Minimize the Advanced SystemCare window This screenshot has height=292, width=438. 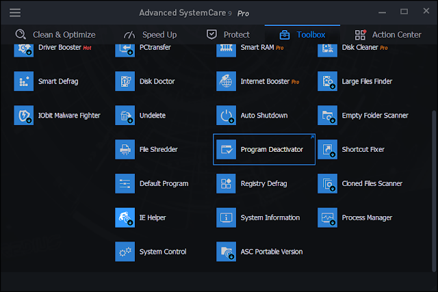pyautogui.click(x=382, y=12)
